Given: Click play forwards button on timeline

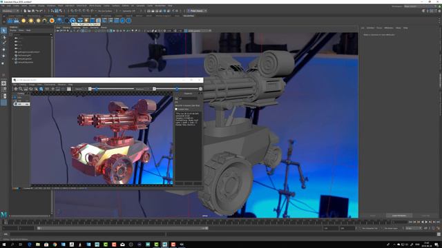Looking at the screenshot, I should (426, 222).
